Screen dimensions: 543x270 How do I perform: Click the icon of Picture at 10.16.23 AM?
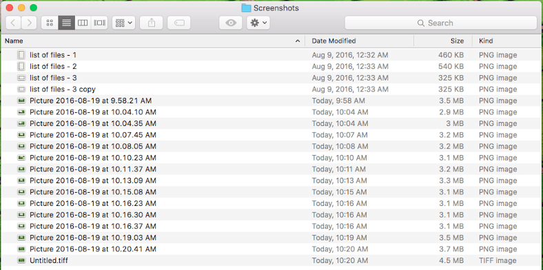pos(21,203)
